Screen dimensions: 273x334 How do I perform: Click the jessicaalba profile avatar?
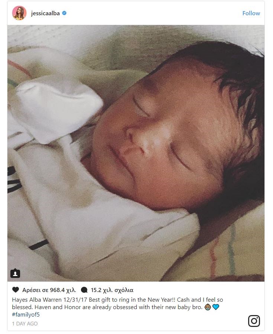[19, 13]
